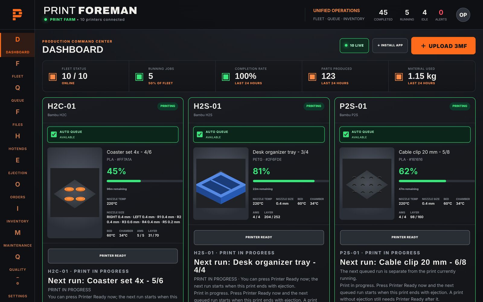
Task: Click the 45% progress bar for Coaster set
Action: pos(145,181)
